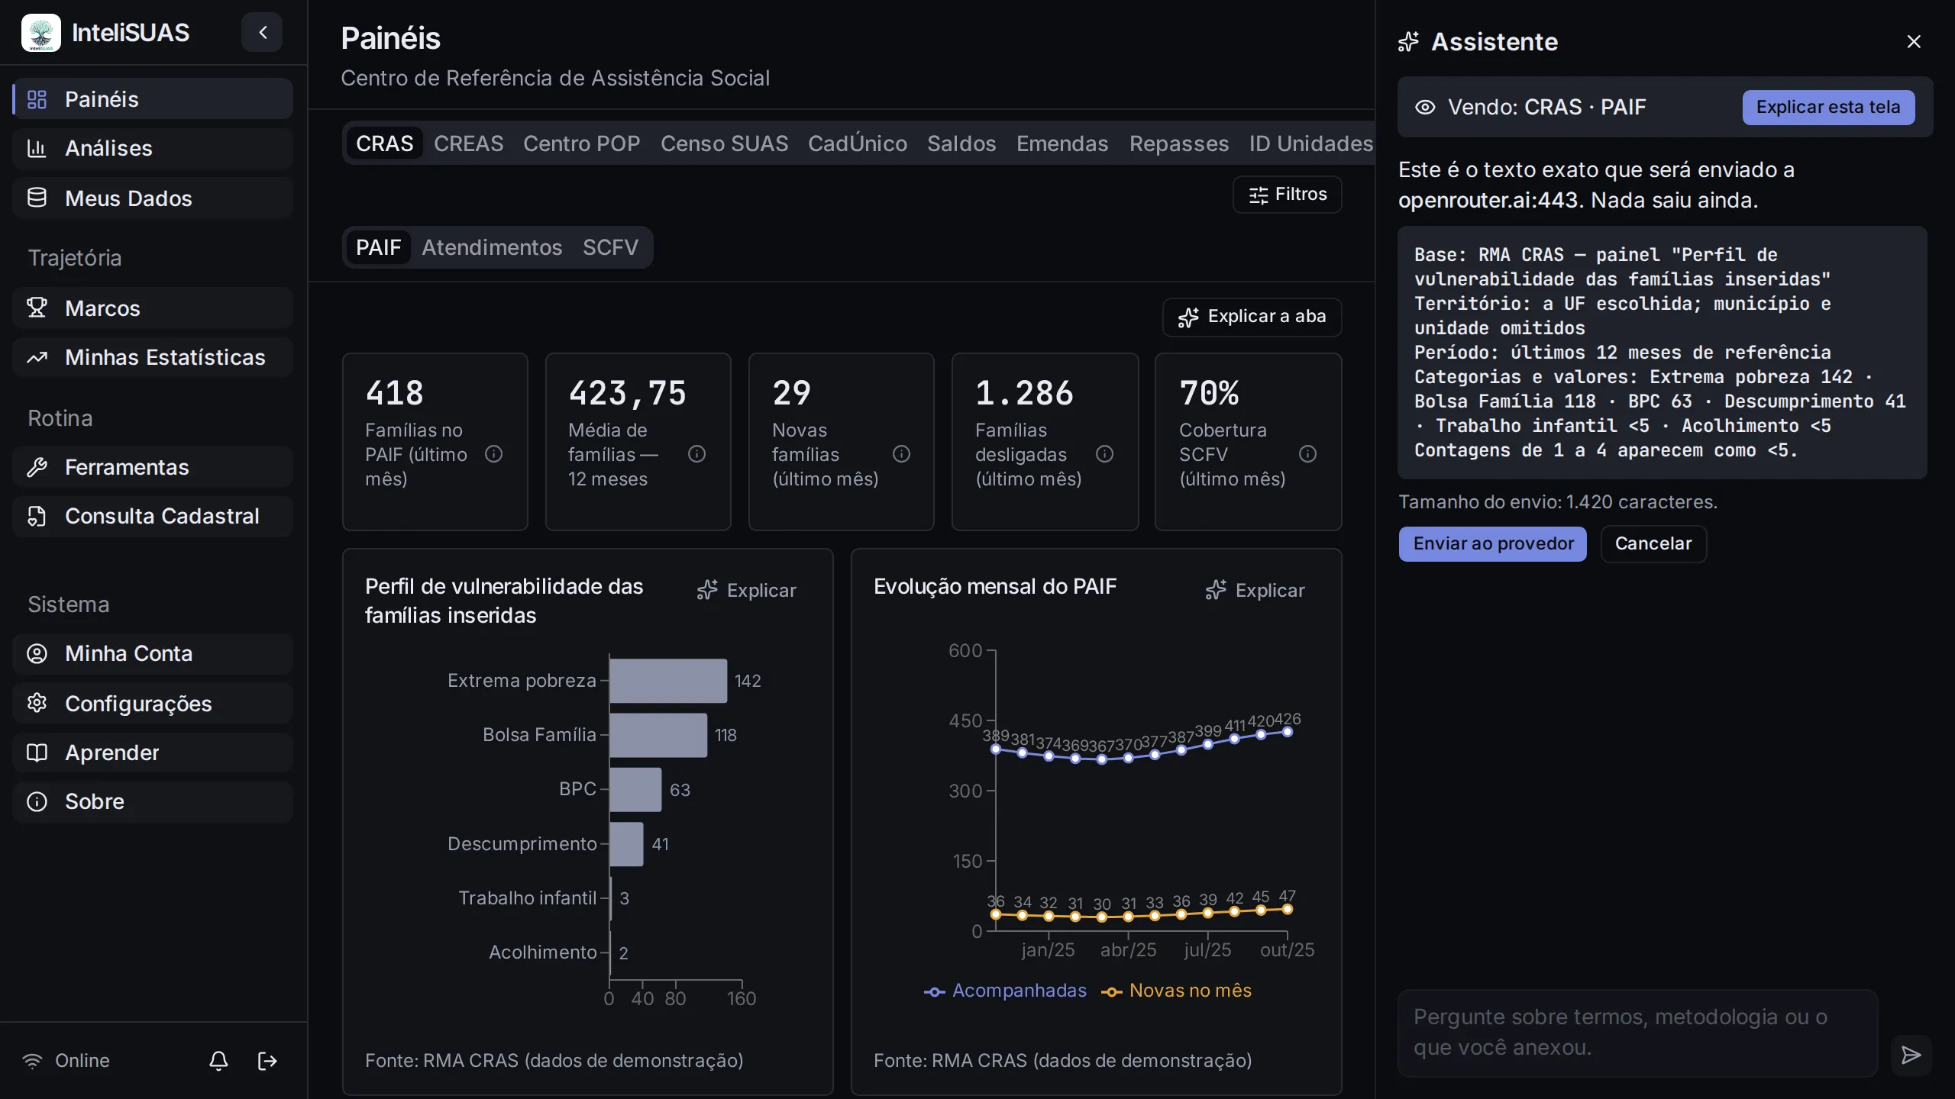Collapse the sidebar with the chevron button
Screen dimensions: 1955x1099
point(262,32)
